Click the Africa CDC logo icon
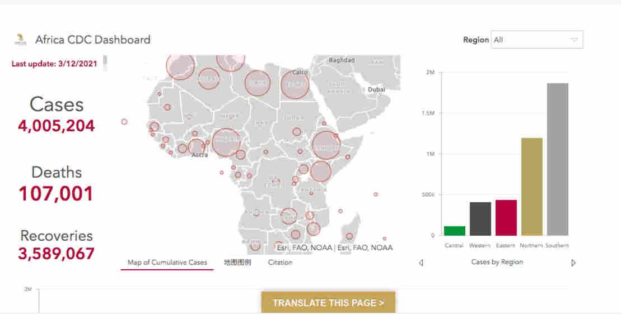Screen dimensions: 621x315 click(20, 40)
